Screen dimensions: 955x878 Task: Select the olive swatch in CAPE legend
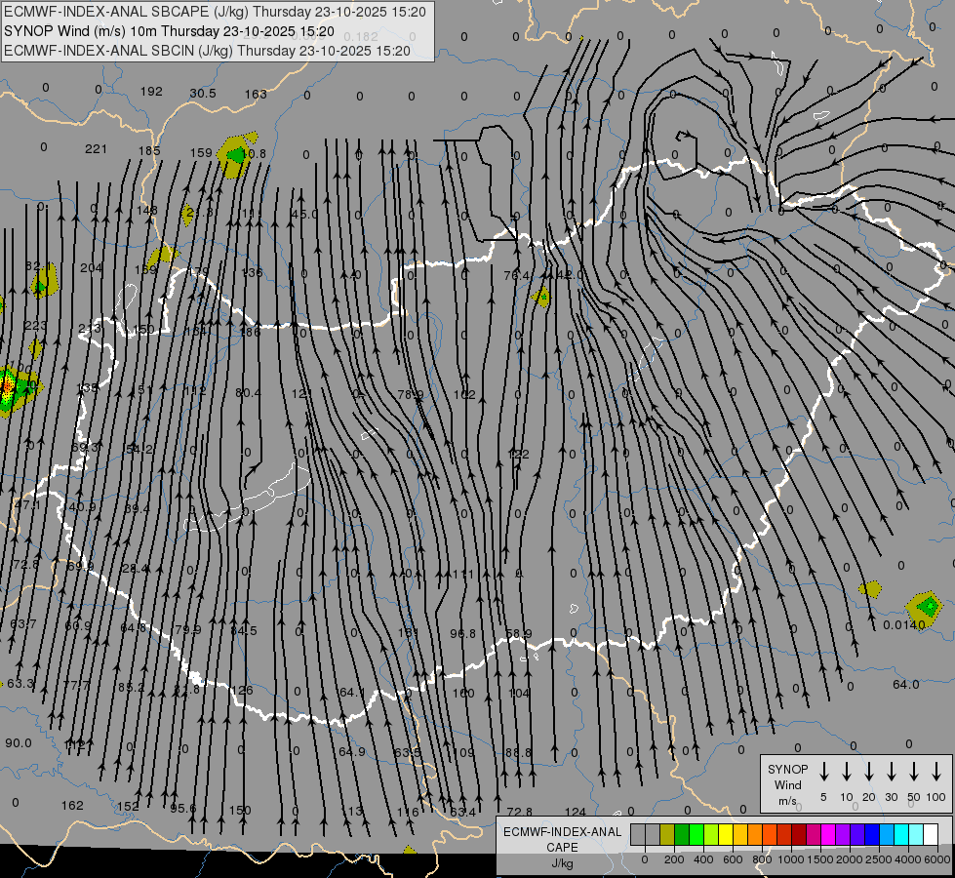pyautogui.click(x=667, y=835)
